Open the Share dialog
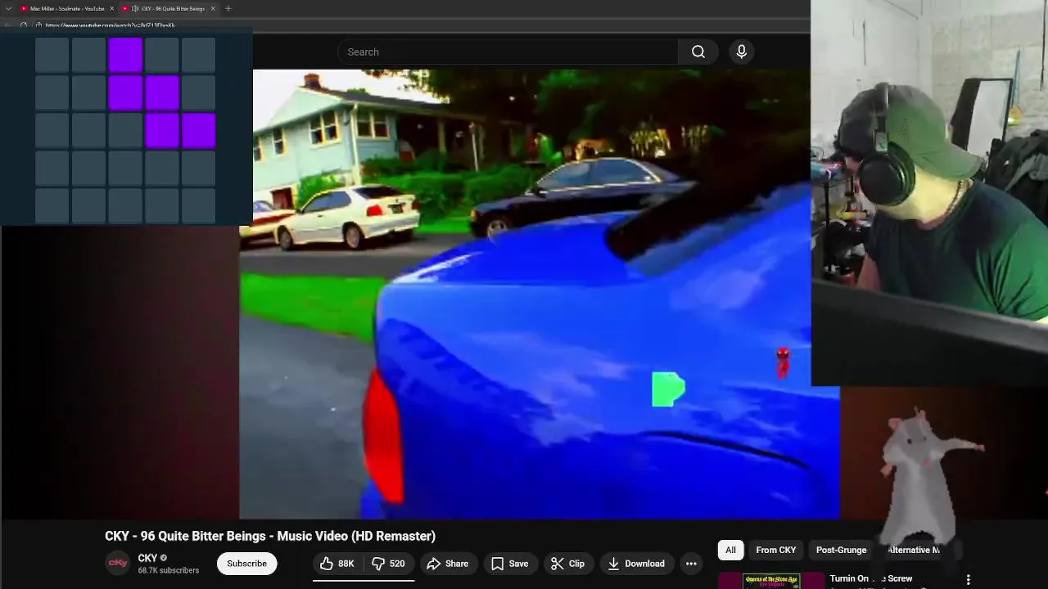 coord(448,564)
